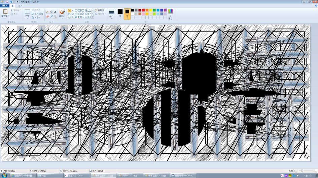Select the Text tool

(55, 12)
